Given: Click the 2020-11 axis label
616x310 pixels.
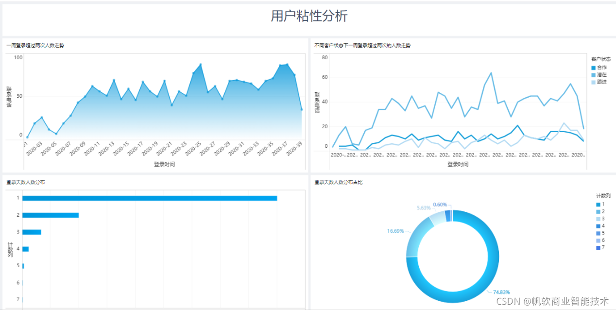Looking at the screenshot, I should 92,148.
